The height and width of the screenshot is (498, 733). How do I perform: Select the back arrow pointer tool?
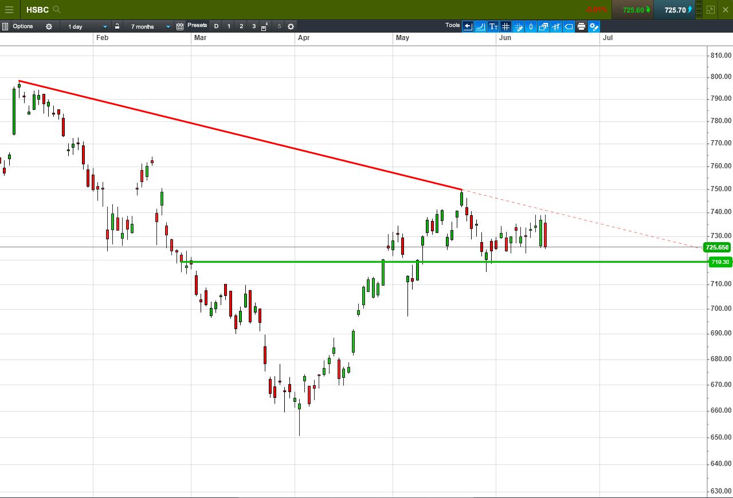click(x=468, y=26)
